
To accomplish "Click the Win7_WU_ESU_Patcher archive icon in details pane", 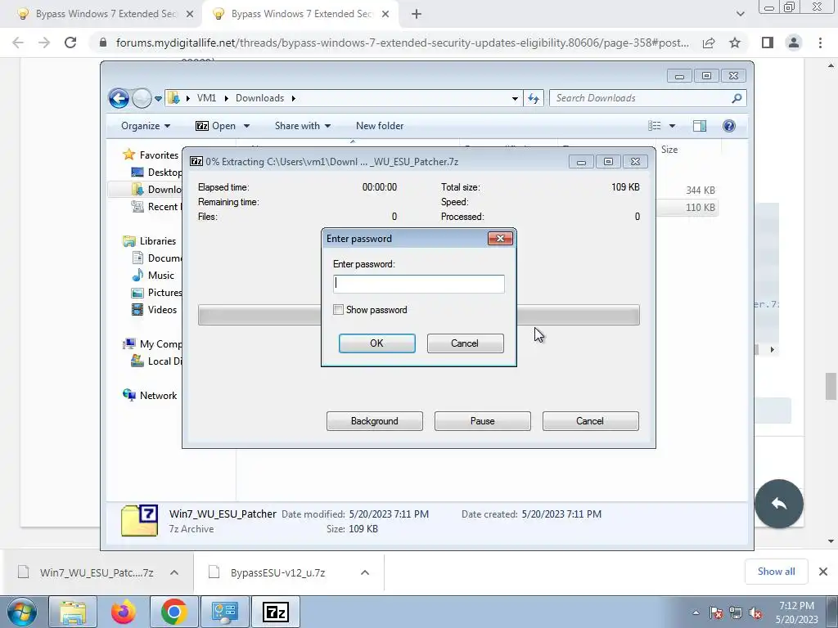I will 139,520.
